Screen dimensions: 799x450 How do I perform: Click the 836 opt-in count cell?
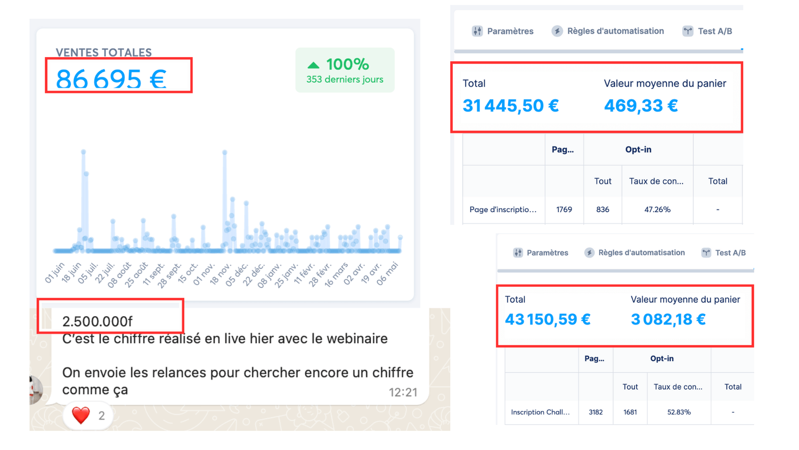pyautogui.click(x=602, y=210)
